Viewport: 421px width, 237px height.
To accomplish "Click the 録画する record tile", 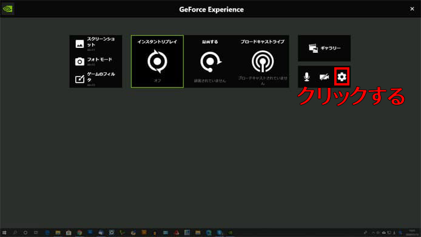I will pos(210,61).
